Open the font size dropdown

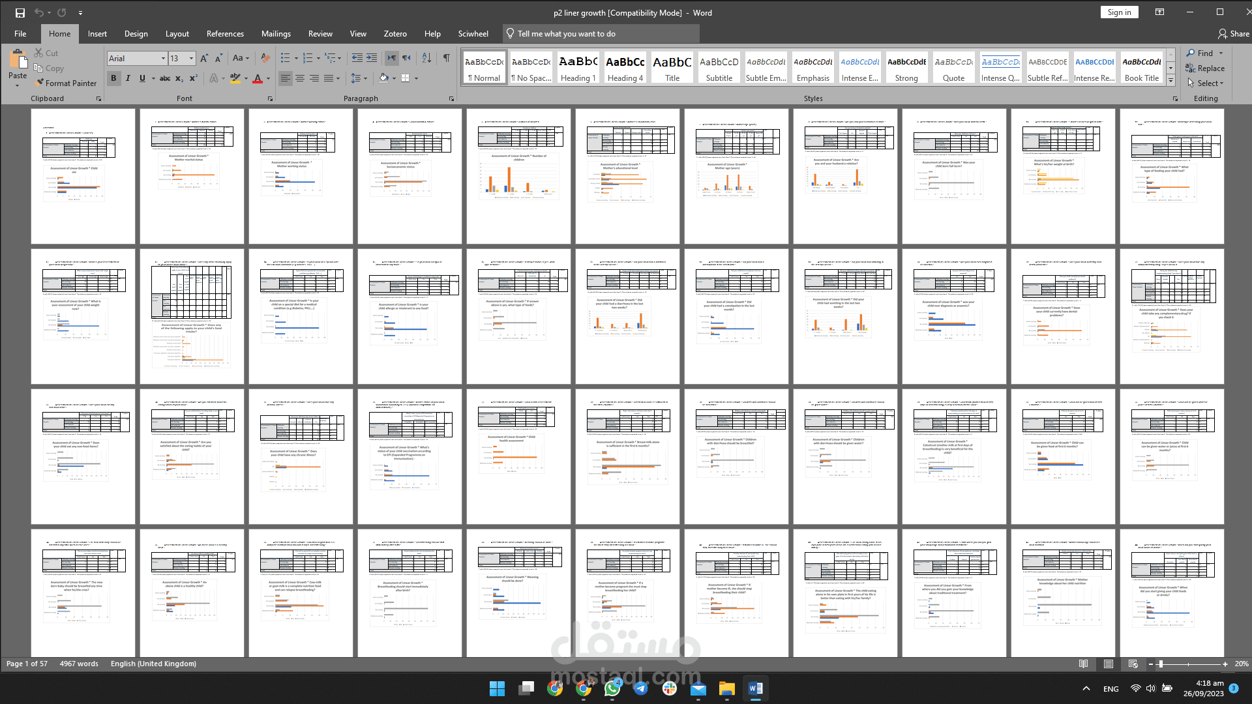coord(191,59)
